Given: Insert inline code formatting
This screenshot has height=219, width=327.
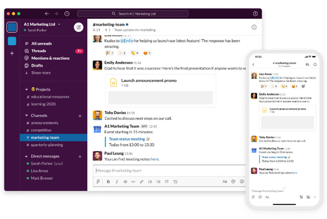Looking at the screenshot, I should point(133,182).
